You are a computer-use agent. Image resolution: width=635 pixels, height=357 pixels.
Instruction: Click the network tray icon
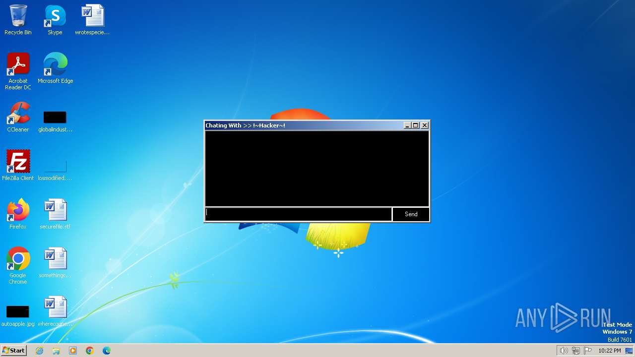pyautogui.click(x=576, y=351)
